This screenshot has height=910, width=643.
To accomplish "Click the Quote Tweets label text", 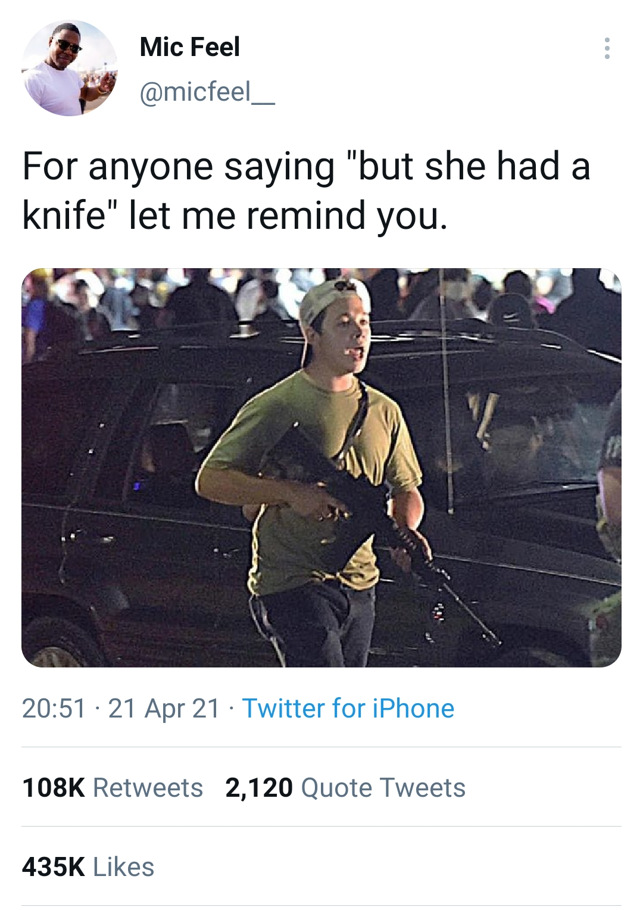I will click(383, 788).
